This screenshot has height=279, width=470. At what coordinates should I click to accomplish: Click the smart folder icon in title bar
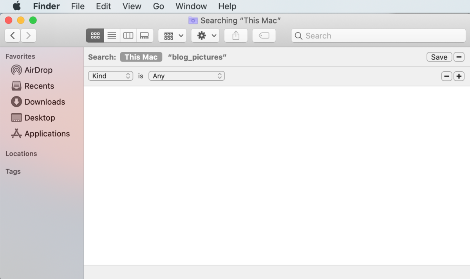click(x=193, y=20)
